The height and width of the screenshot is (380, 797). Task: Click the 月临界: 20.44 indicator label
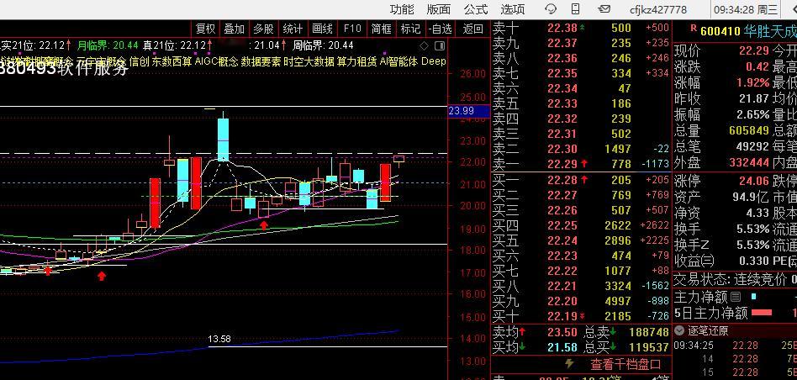click(x=108, y=45)
